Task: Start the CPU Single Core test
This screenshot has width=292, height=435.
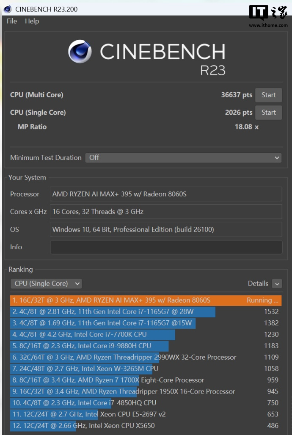Action: pyautogui.click(x=268, y=113)
